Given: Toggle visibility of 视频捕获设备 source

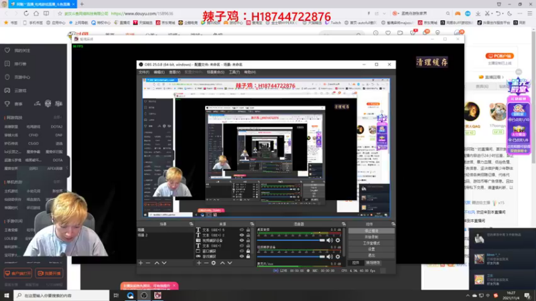Looking at the screenshot, I should [242, 241].
